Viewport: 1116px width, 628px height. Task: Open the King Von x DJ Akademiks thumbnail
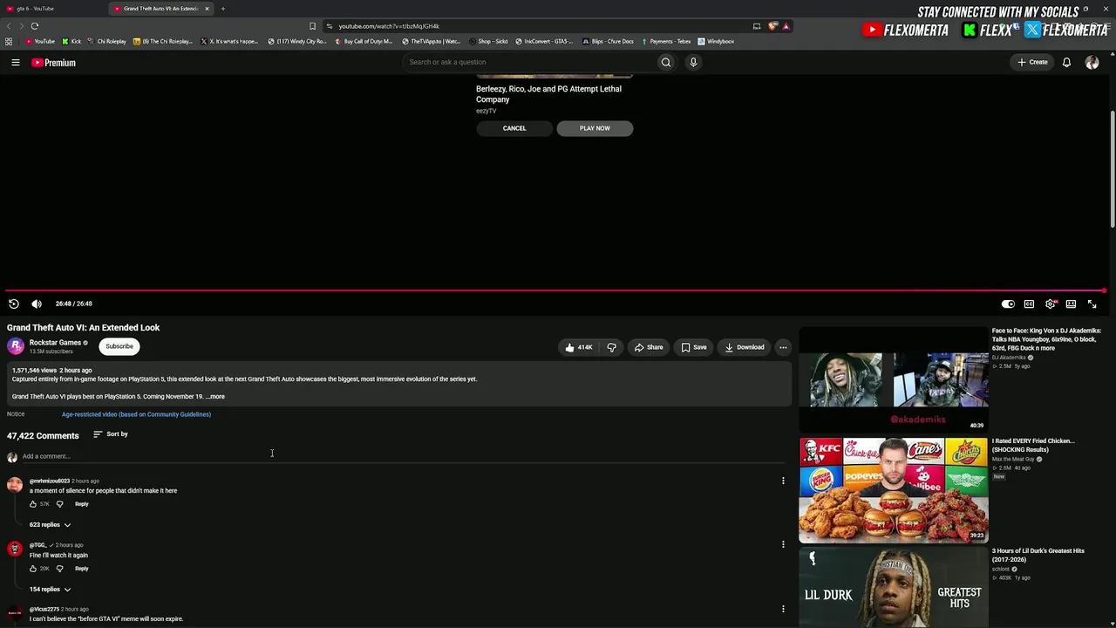[x=894, y=379]
